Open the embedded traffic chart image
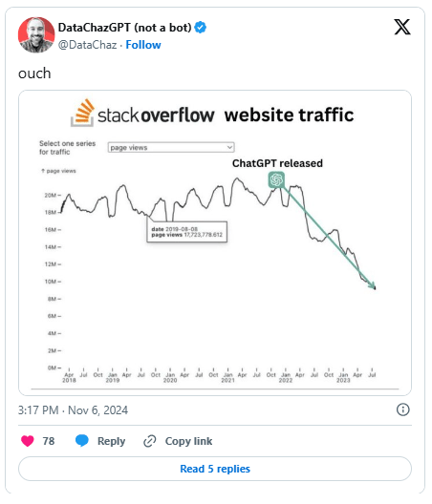 point(215,243)
